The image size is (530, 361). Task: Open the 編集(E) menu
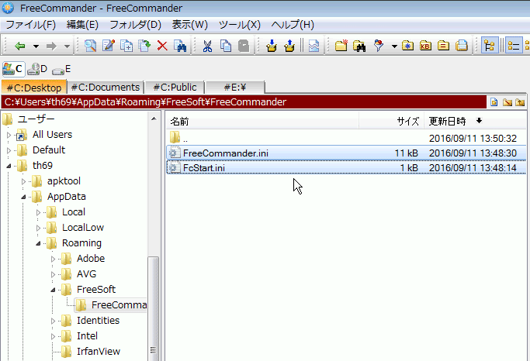[82, 25]
